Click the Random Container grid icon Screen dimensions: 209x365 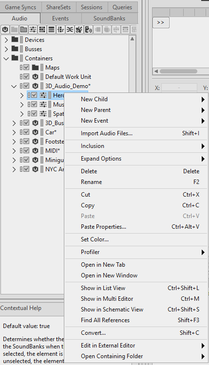tap(42, 30)
